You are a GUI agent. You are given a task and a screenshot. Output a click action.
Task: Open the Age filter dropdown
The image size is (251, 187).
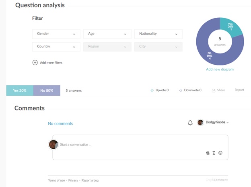(x=107, y=34)
